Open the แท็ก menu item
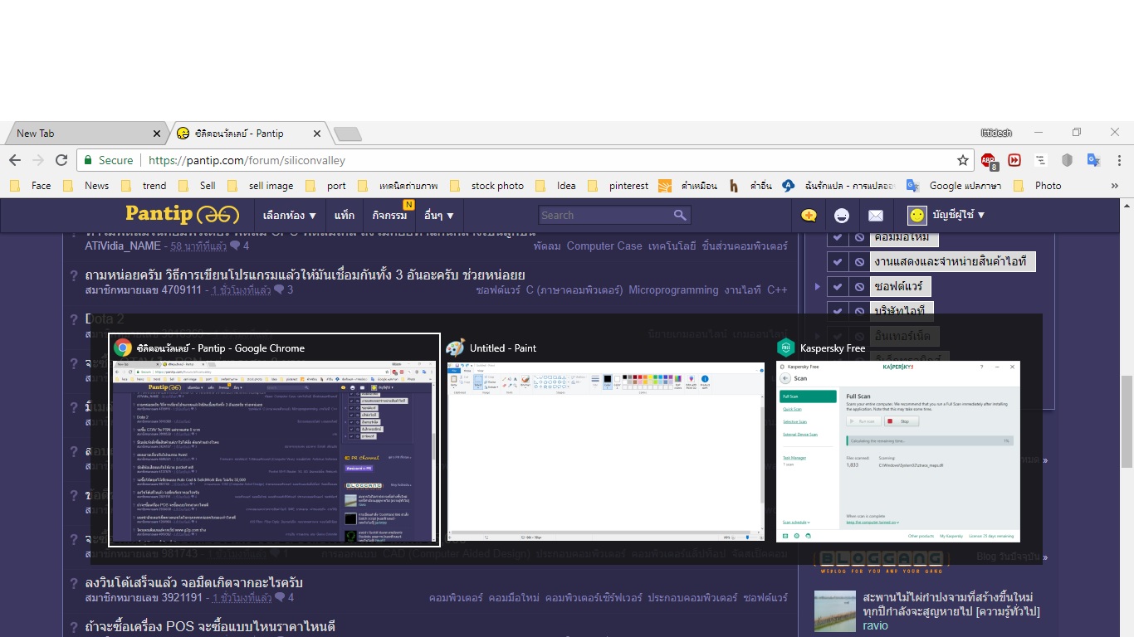Screen dimensions: 1134x637 [x=345, y=216]
